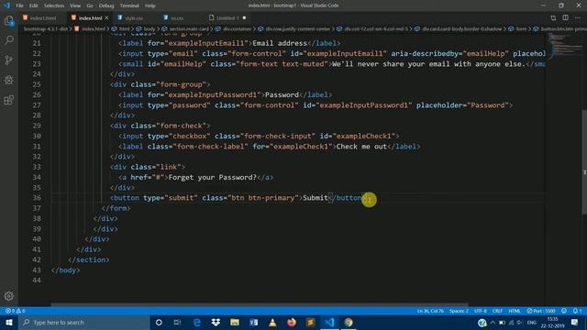Open Cortana from the taskbar

(159, 322)
